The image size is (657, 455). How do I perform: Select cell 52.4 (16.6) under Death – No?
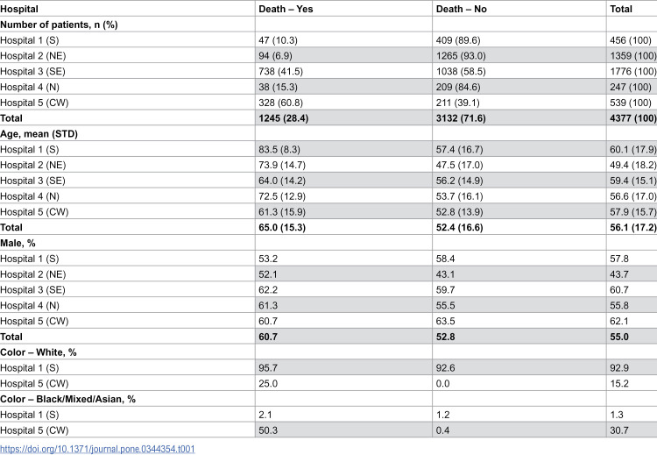460,227
